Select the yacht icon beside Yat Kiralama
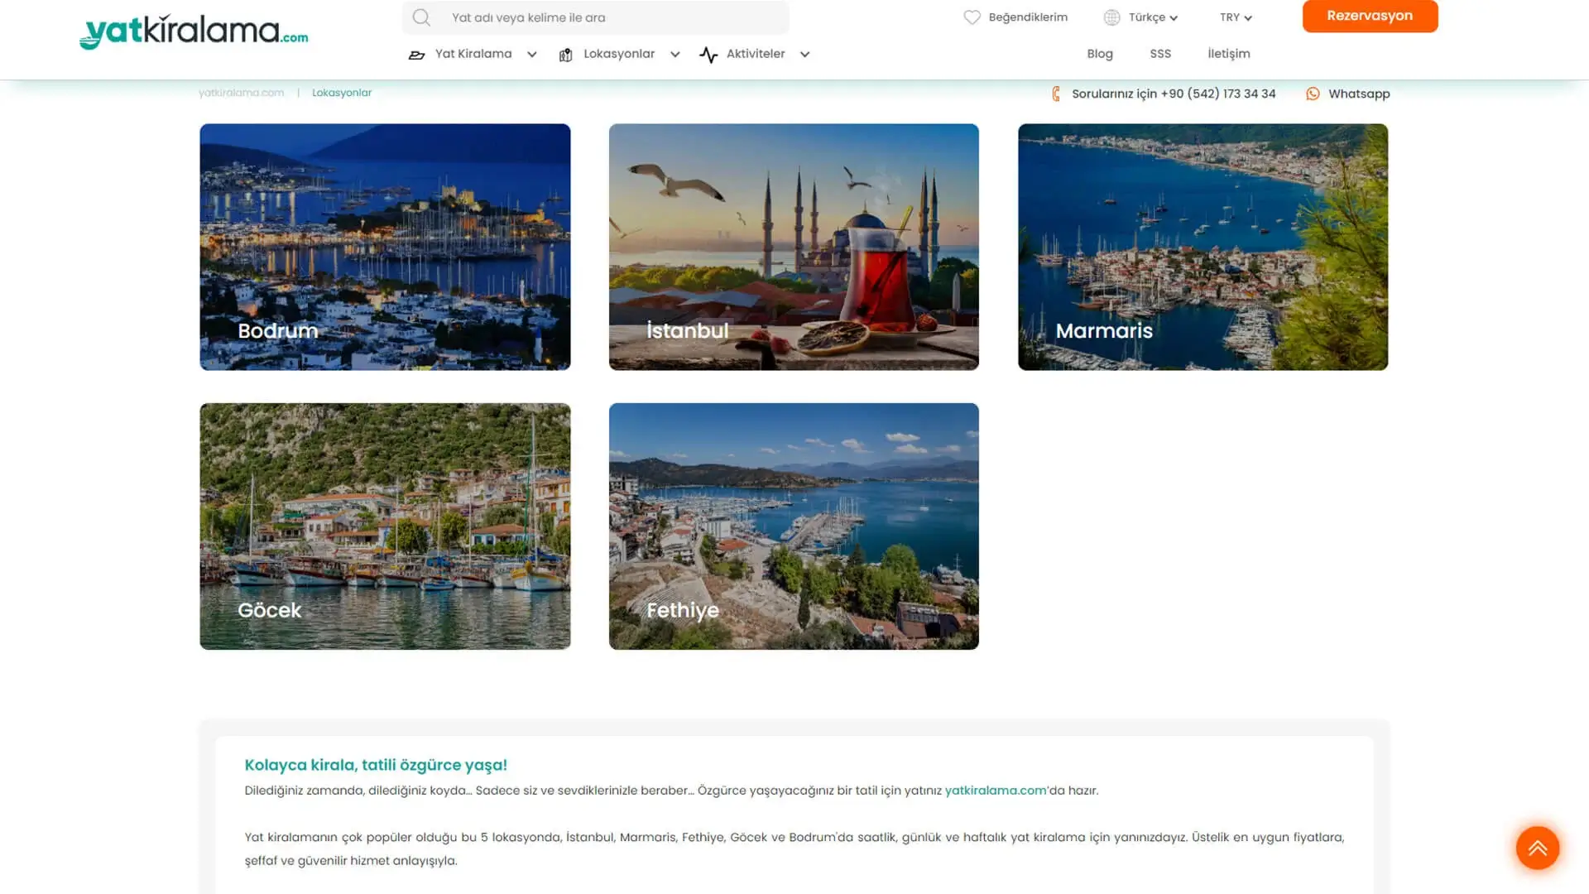1589x894 pixels. tap(417, 54)
